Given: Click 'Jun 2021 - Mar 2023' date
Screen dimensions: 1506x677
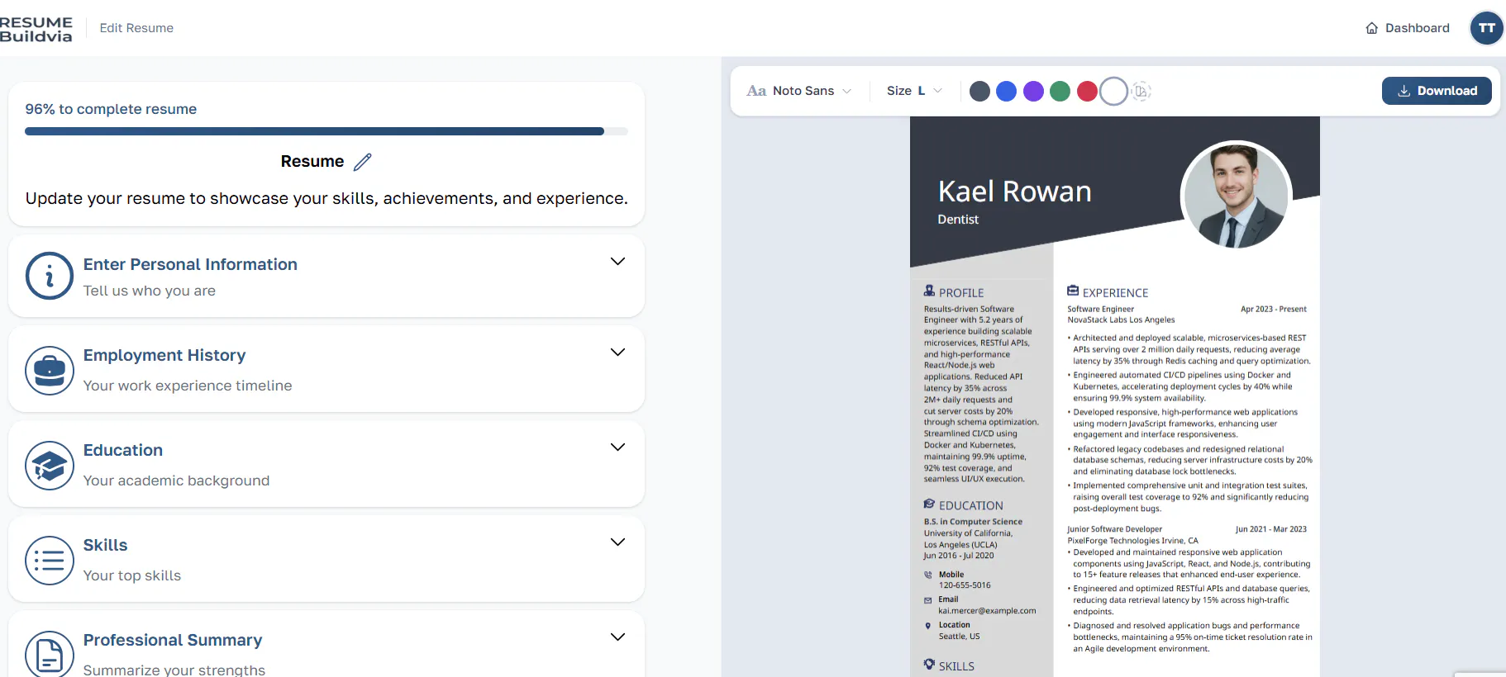Looking at the screenshot, I should coord(1270,529).
